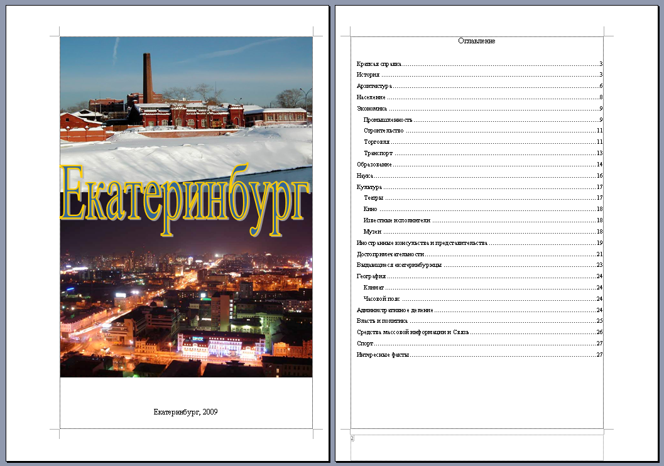The image size is (664, 466).
Task: Click the "Оглавление" heading
Action: [476, 41]
